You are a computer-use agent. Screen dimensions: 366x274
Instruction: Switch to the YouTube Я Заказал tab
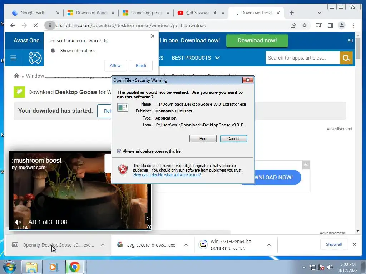coord(197,13)
